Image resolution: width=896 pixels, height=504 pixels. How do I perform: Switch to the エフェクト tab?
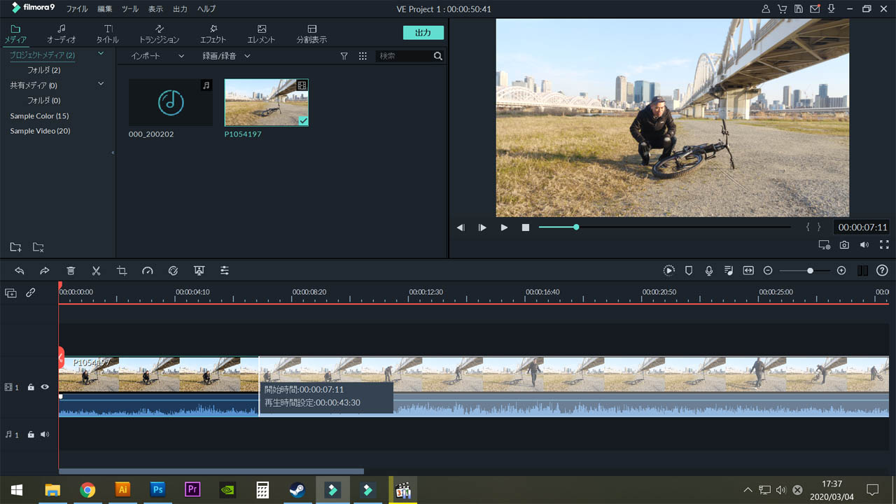[x=213, y=34]
